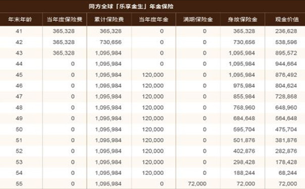The height and width of the screenshot is (189, 305).
Task: Select death benefit 501,876
Action: (244, 140)
